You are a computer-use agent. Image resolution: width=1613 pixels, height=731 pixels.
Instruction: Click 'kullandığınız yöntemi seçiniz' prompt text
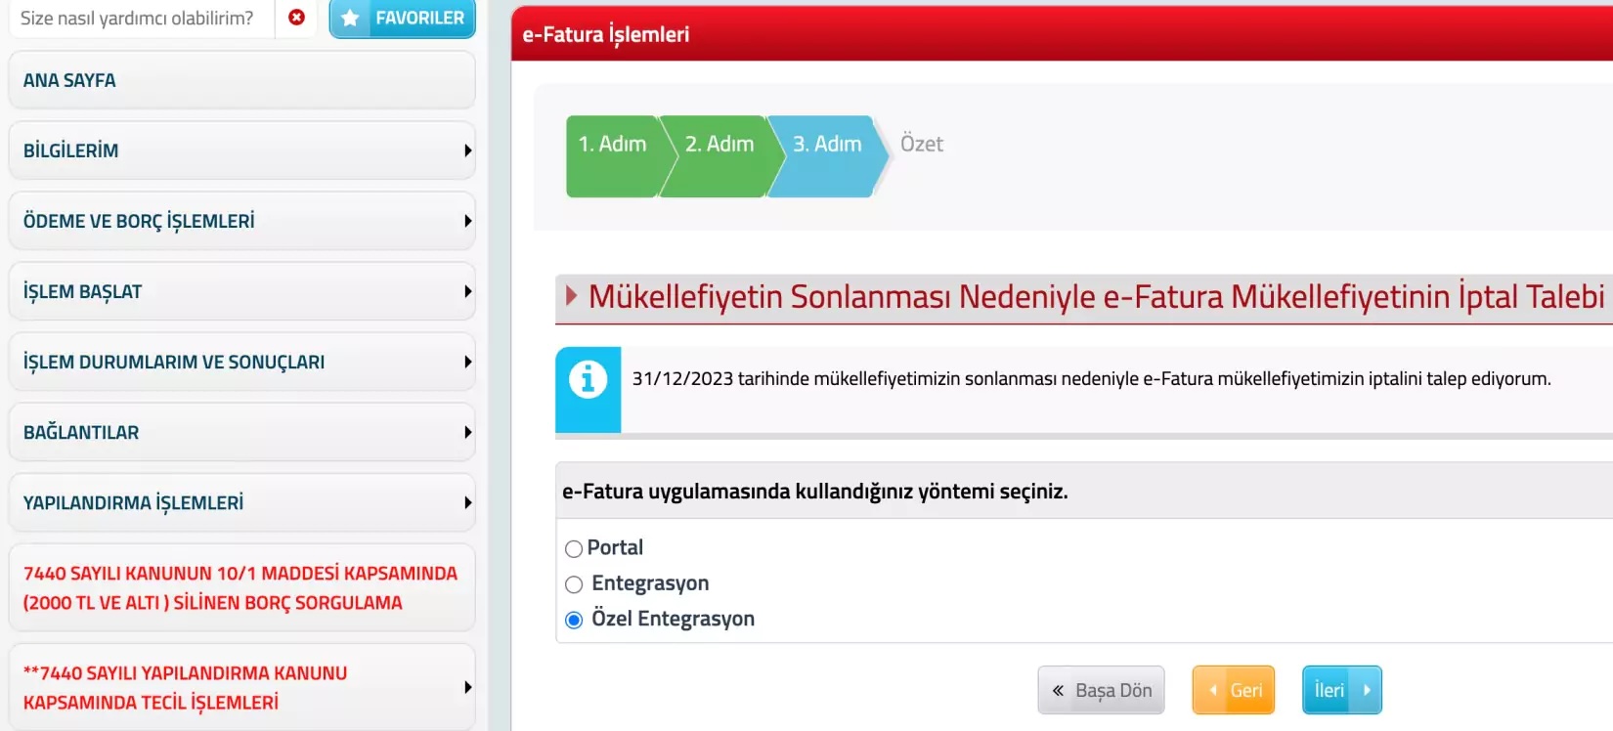point(815,492)
